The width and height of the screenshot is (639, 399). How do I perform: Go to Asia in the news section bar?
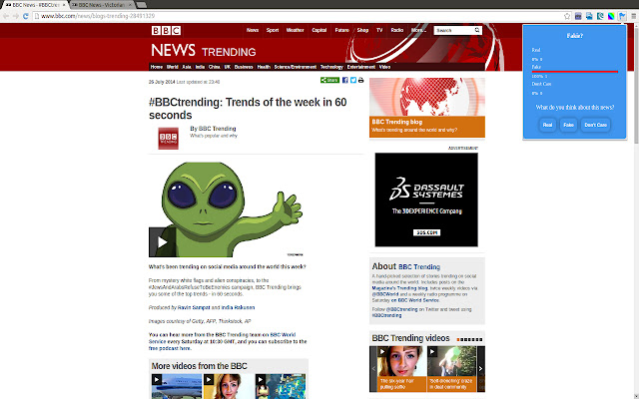[187, 67]
